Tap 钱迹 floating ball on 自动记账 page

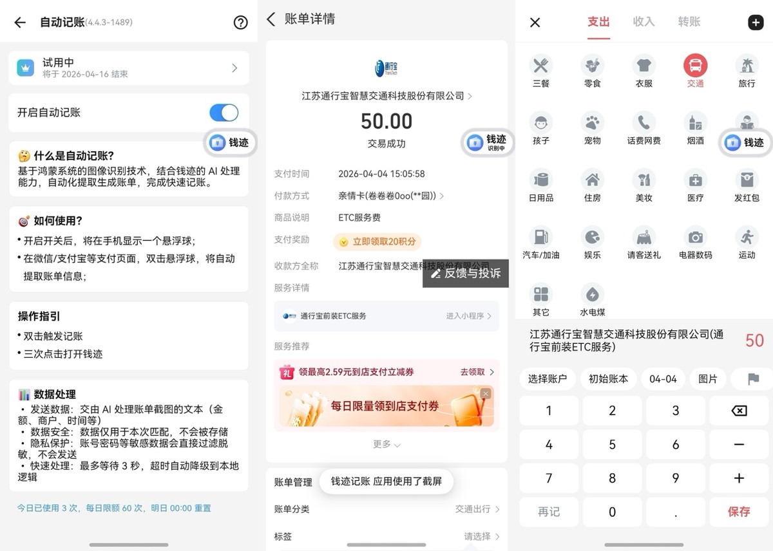[x=230, y=142]
